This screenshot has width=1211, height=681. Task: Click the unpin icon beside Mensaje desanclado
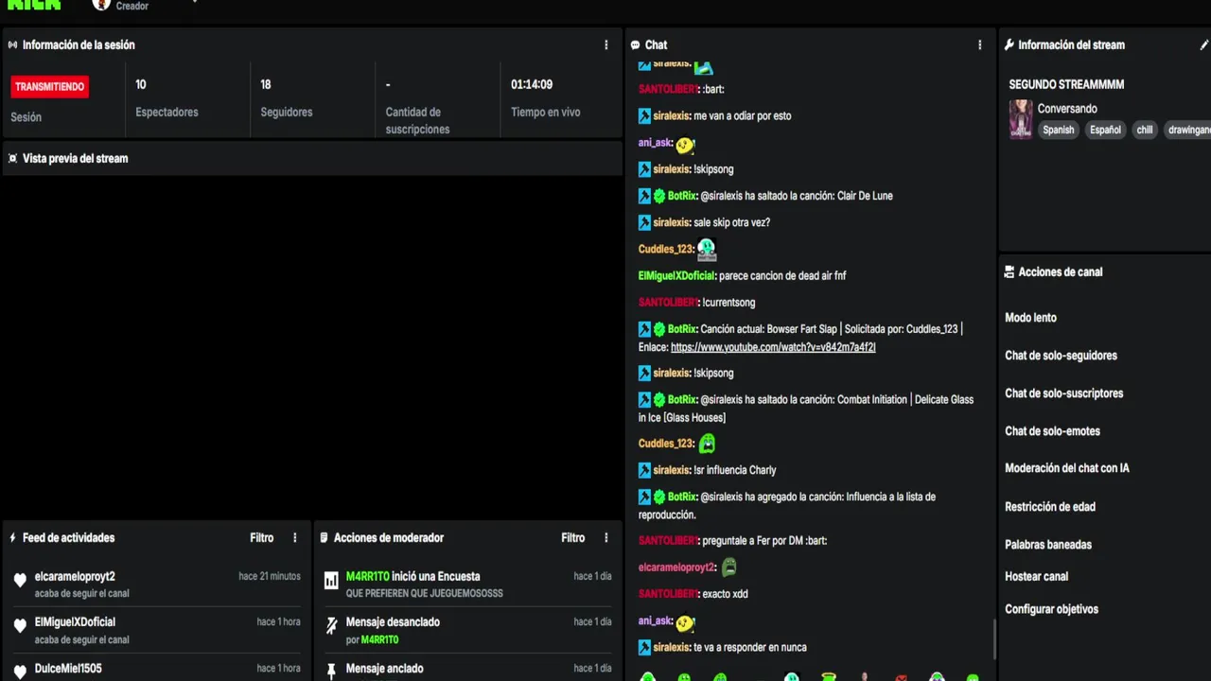331,625
